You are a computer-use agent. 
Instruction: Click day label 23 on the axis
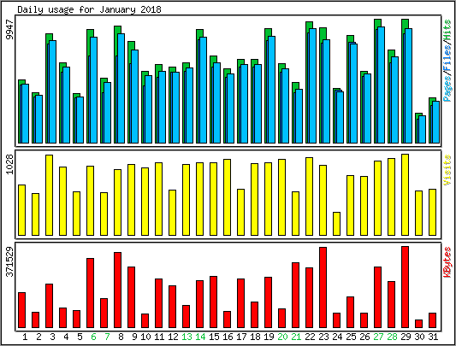[x=323, y=337]
